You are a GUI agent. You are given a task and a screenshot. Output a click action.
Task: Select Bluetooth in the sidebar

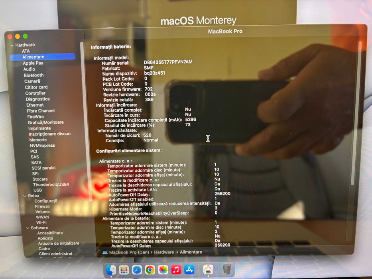33,75
